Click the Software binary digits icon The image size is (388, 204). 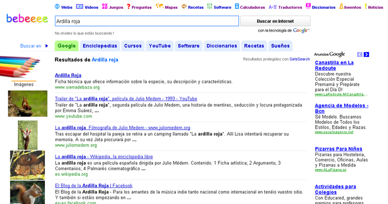click(x=210, y=6)
